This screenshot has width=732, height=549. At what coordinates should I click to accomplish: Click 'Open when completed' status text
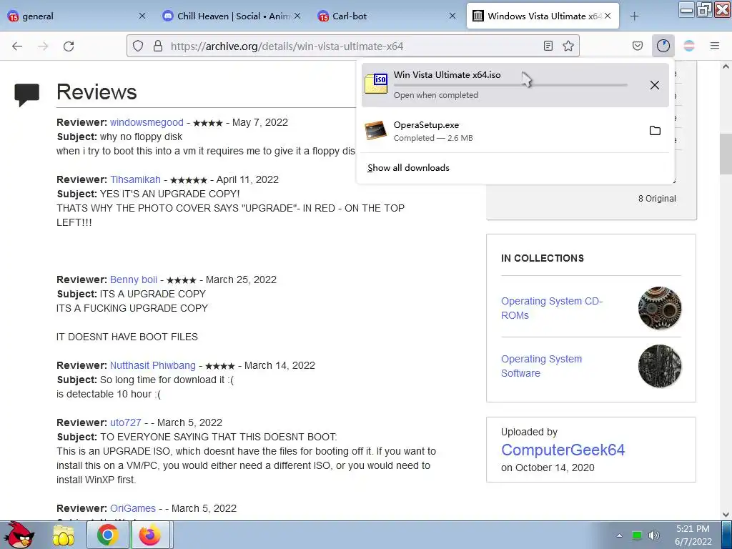click(x=435, y=95)
